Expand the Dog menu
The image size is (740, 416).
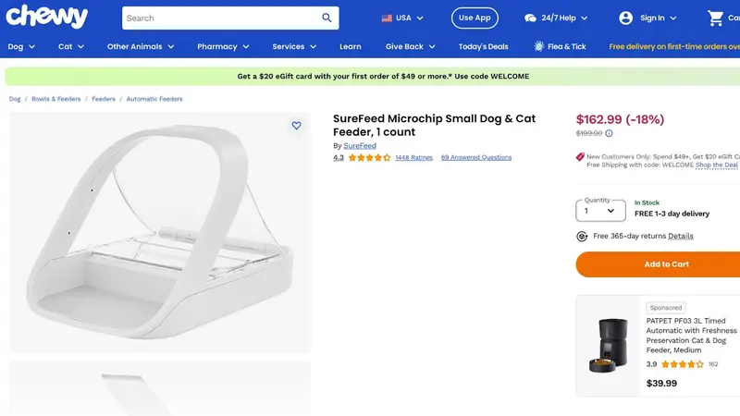click(x=21, y=46)
